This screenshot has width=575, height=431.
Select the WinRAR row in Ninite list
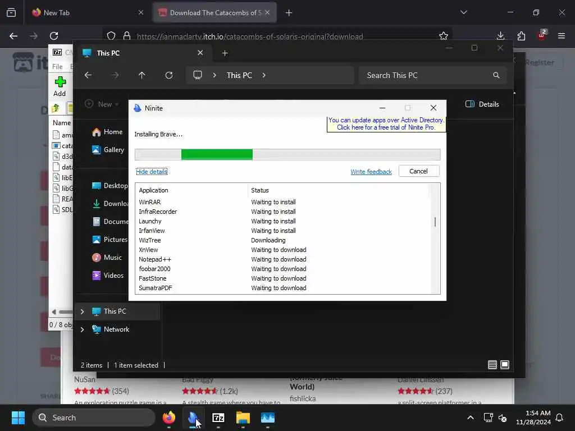pos(282,202)
